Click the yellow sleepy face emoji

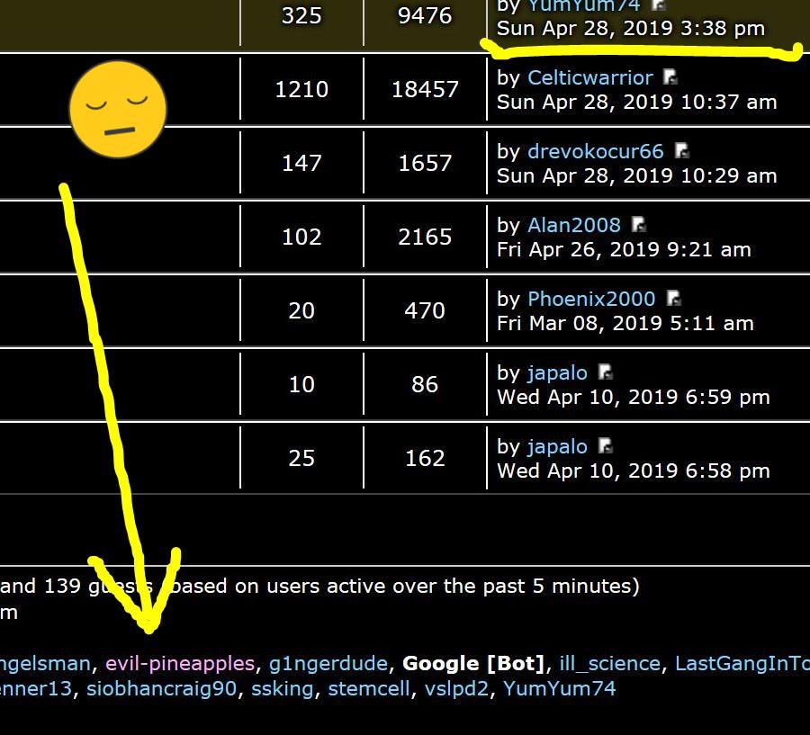pos(118,109)
